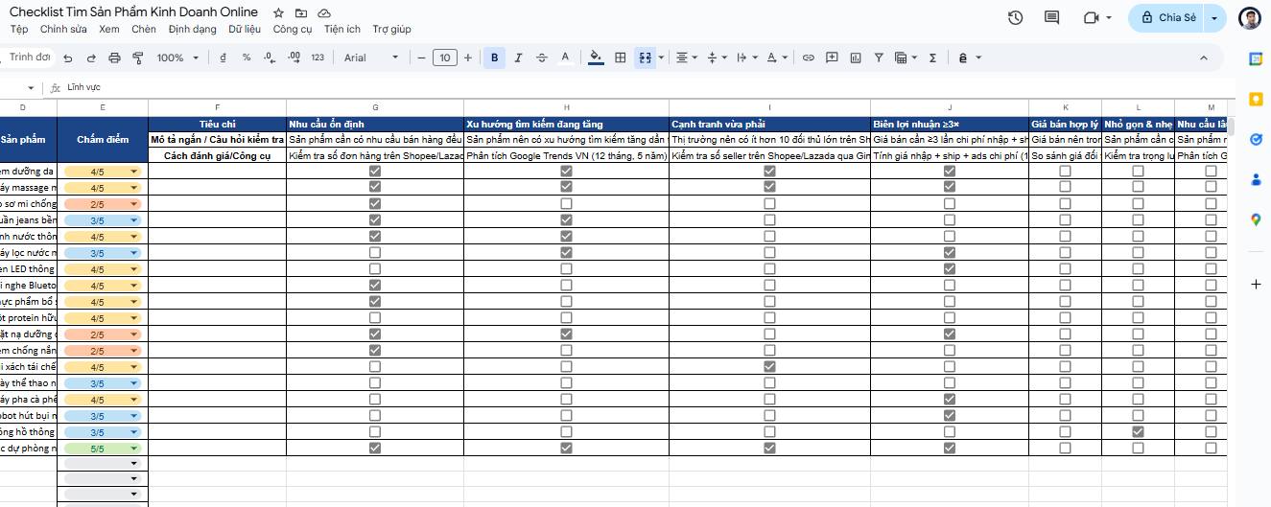Untick 'Biên lợi nhuận' in 'obot hút bụi' row

tap(950, 416)
